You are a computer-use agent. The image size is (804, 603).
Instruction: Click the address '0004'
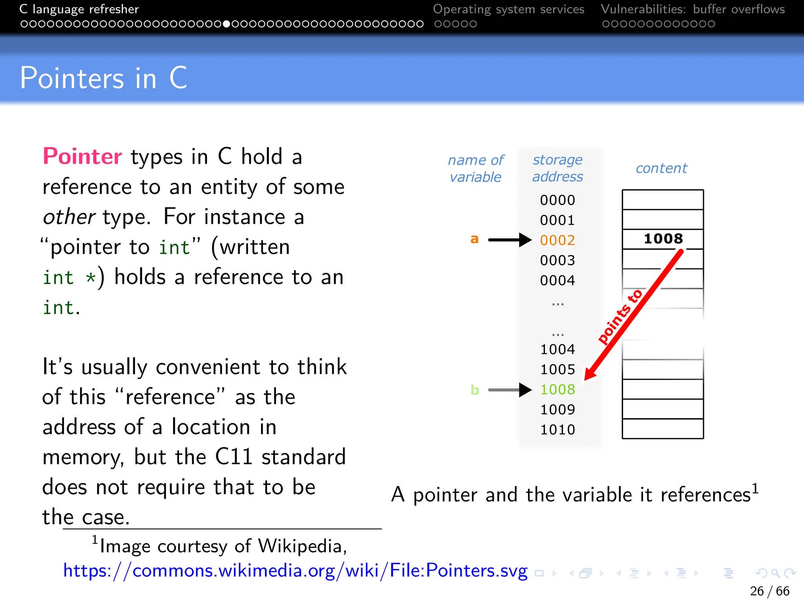pyautogui.click(x=557, y=280)
